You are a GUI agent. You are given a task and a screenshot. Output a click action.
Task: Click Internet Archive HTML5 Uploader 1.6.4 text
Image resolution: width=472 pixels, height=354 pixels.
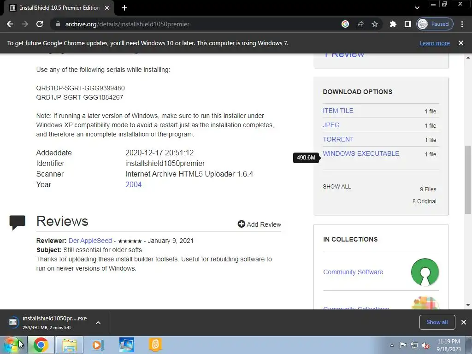pyautogui.click(x=189, y=174)
